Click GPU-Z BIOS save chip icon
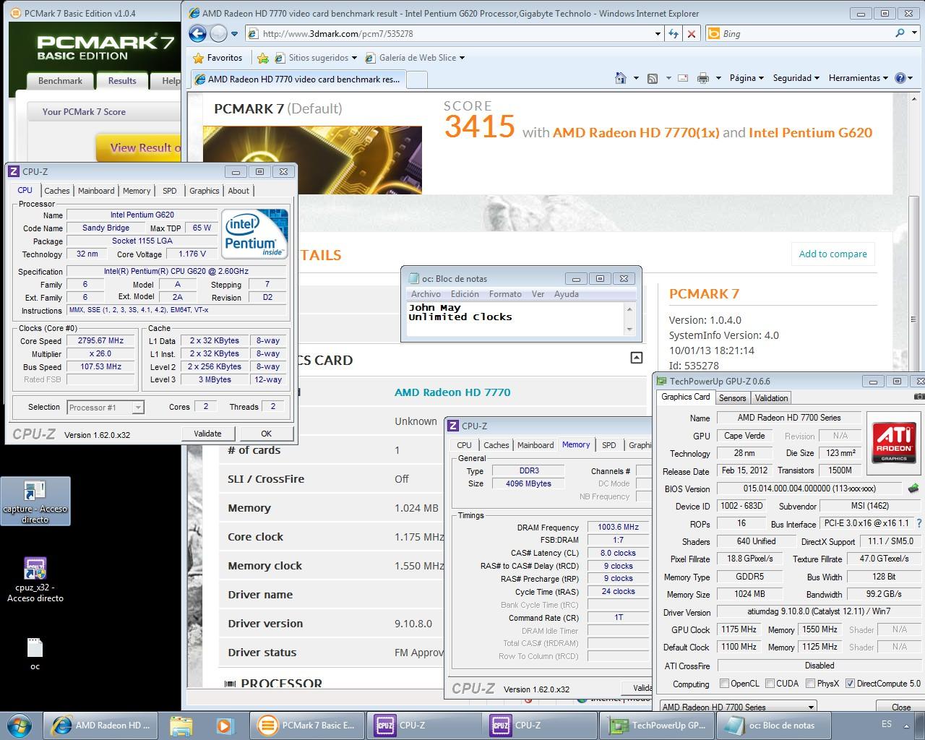 tap(914, 489)
